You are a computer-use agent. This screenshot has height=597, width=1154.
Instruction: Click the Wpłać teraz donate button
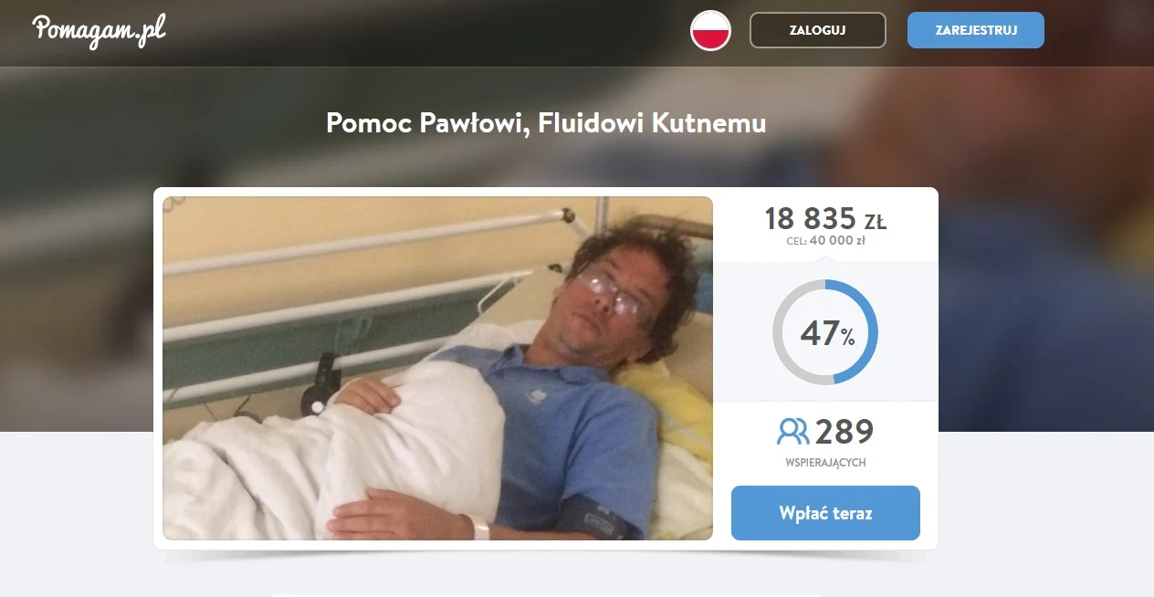pos(825,513)
